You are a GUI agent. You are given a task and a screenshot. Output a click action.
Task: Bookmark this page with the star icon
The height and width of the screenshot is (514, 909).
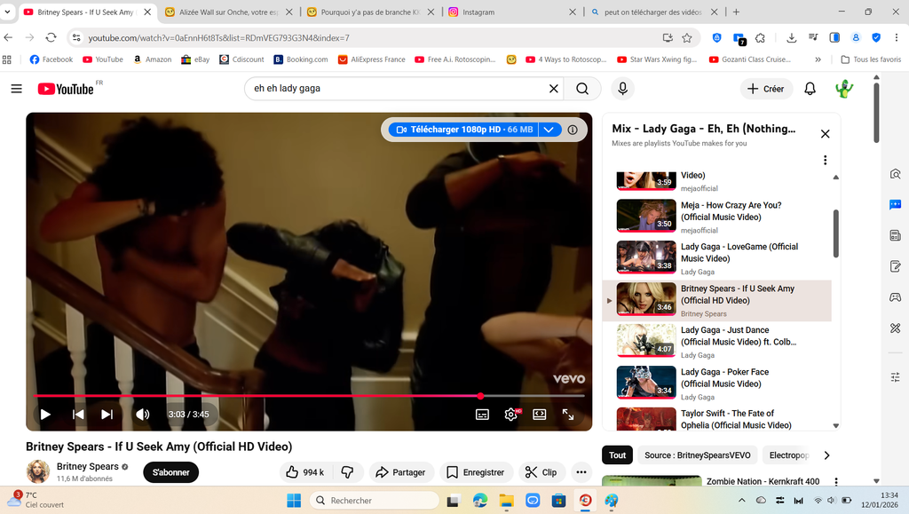click(x=686, y=38)
